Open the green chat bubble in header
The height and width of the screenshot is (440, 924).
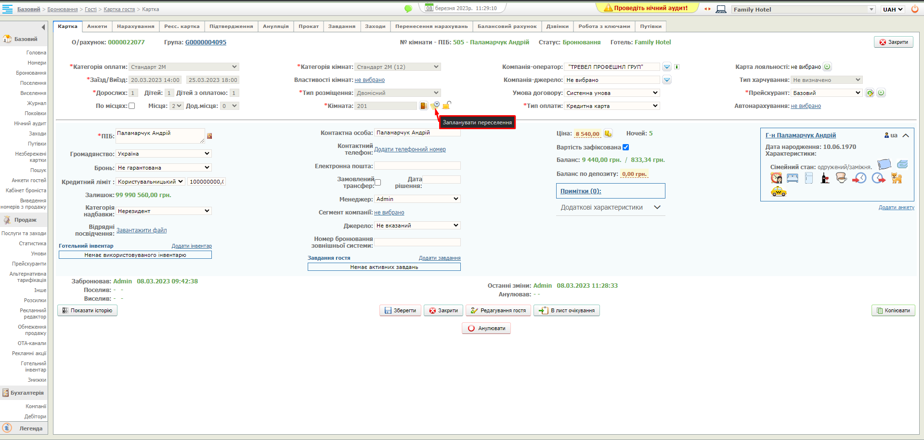(408, 9)
